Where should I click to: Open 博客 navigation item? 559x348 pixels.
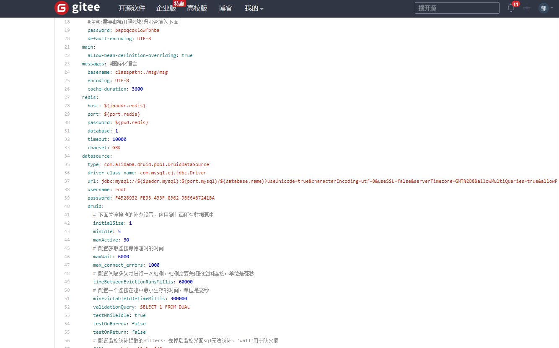click(225, 8)
